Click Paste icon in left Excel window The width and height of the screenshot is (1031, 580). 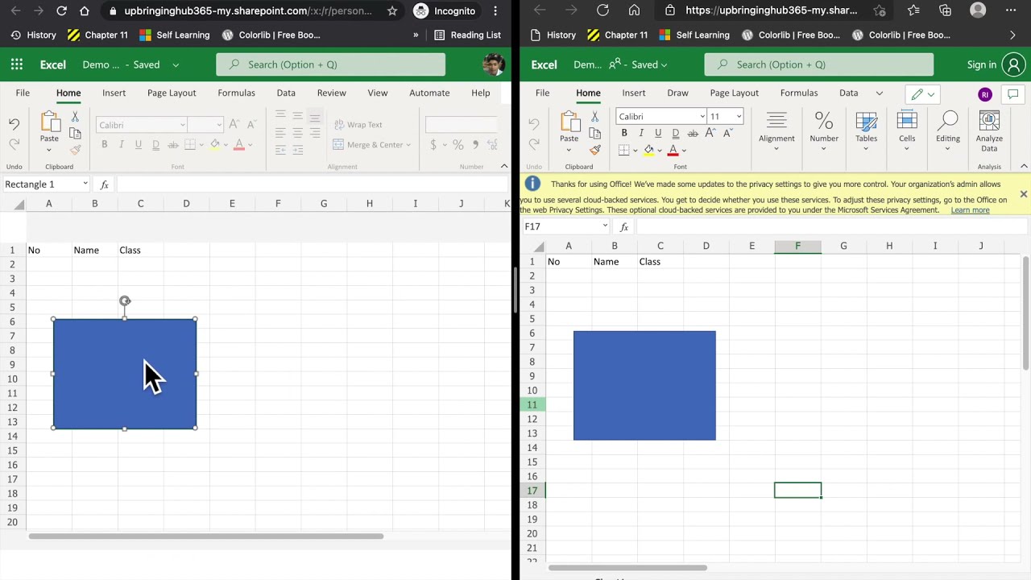[50, 122]
